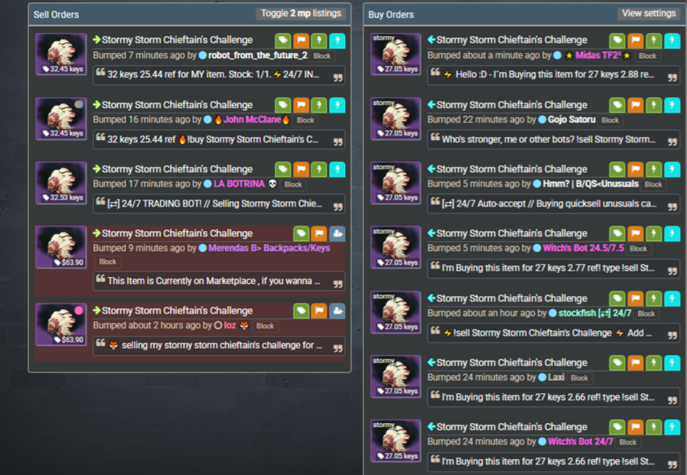Click green bolt icon on Laxi buy order
Viewport: 687px width, 475px height.
[x=653, y=363]
